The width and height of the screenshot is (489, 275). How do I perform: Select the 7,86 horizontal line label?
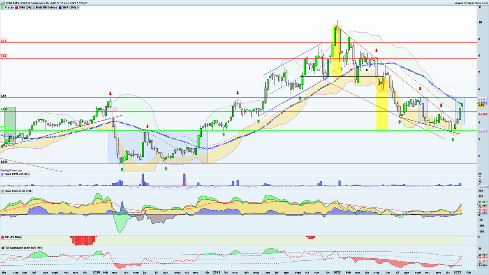tap(4, 56)
